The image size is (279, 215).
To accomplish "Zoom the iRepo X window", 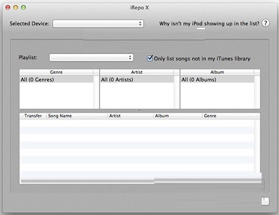I will [23, 8].
